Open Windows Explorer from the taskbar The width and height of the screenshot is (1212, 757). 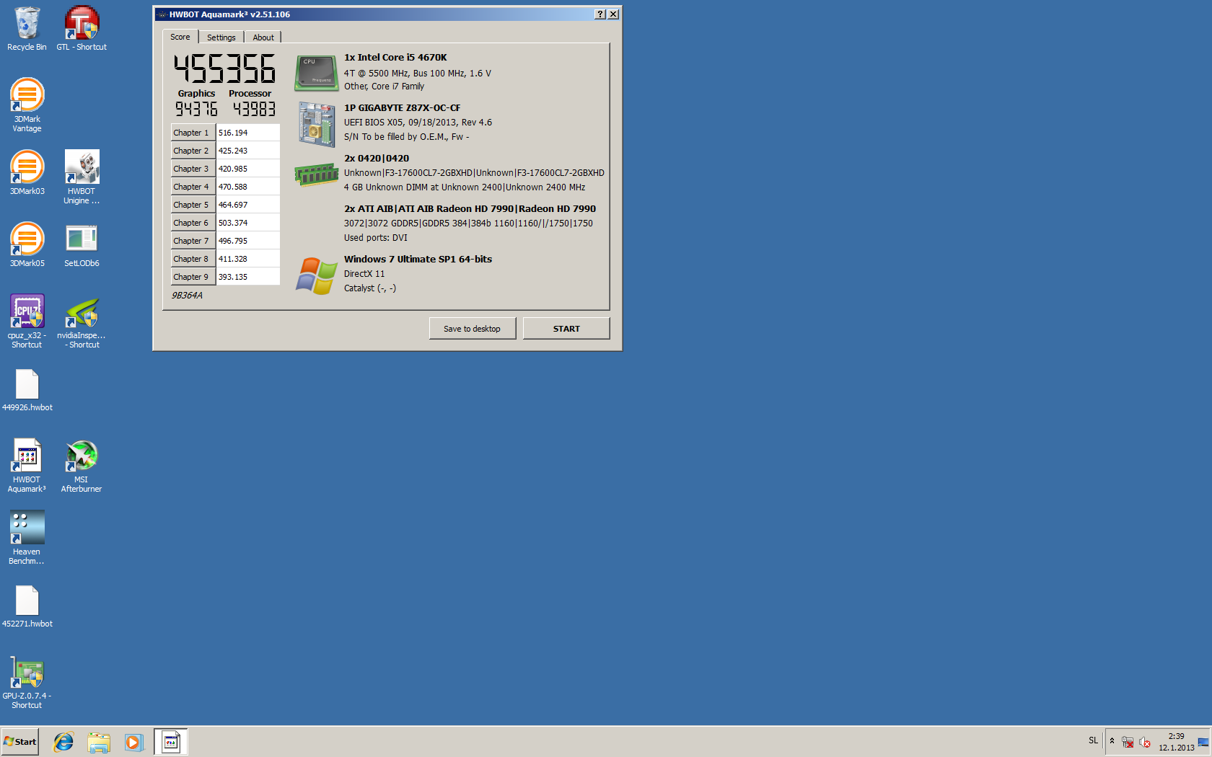99,742
